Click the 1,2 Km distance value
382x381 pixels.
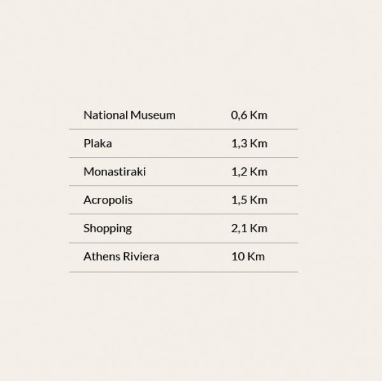click(249, 172)
